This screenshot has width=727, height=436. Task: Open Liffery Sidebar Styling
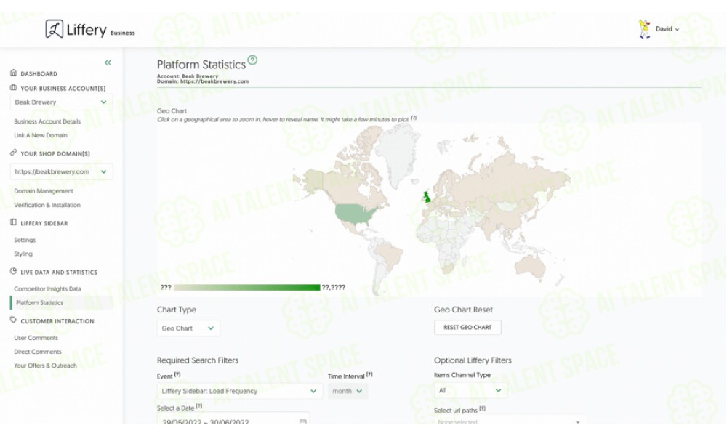point(23,254)
